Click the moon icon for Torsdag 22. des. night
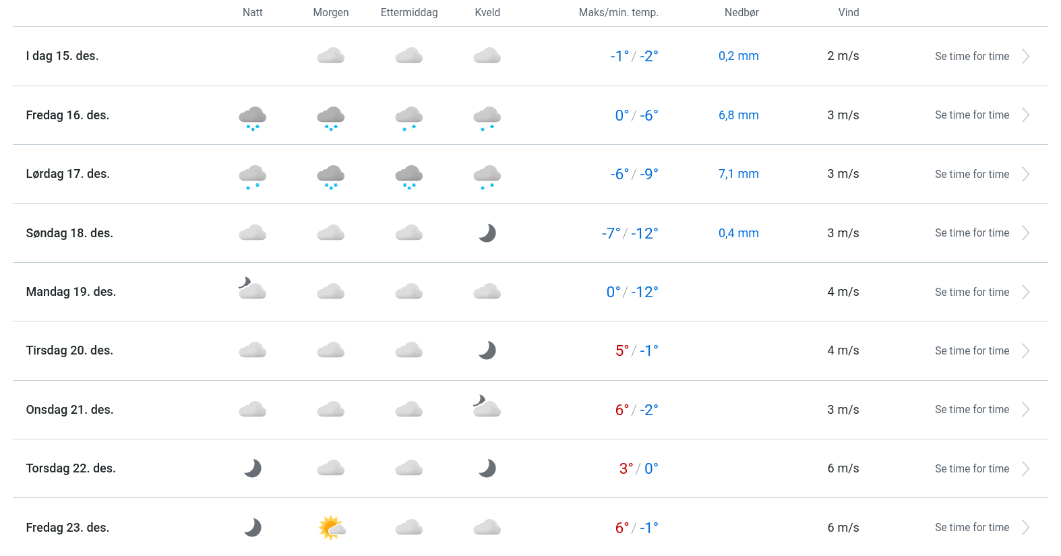Screen dimensions: 1061x556 click(x=253, y=468)
